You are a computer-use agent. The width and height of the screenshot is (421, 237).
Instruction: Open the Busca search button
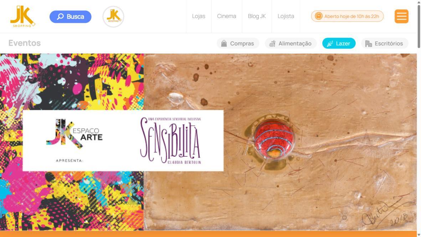pos(70,17)
